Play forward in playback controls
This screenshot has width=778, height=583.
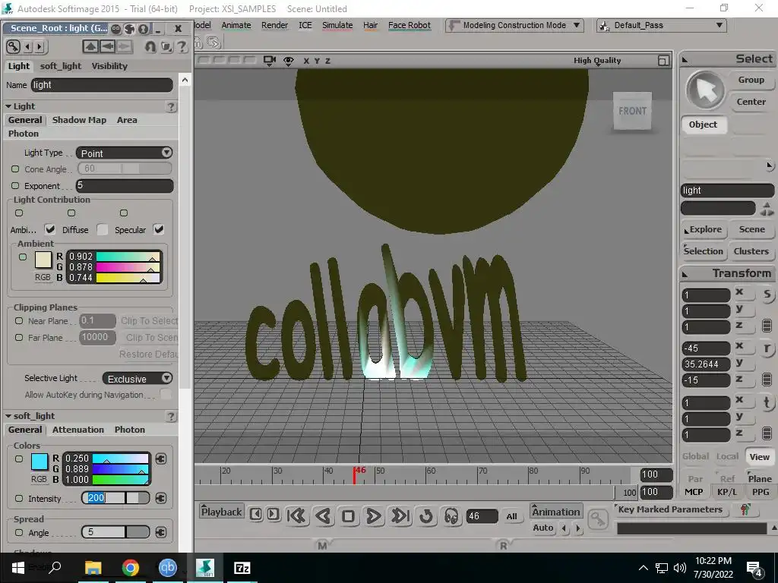tap(373, 516)
